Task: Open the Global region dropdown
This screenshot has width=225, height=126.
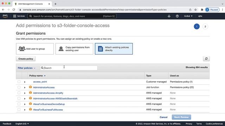Action: click(x=188, y=16)
